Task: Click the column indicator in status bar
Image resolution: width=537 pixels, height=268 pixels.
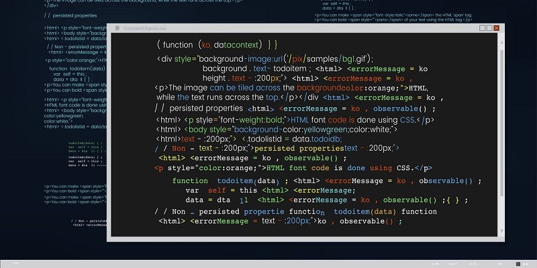Action: coord(454,263)
